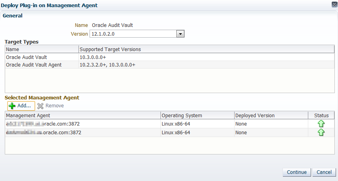Click the grey X Remove icon
This screenshot has width=338, height=181.
tap(40, 106)
